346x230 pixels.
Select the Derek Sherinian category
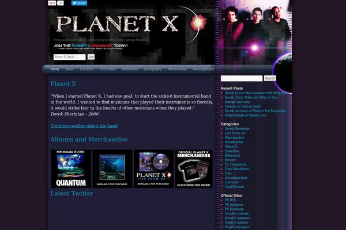237,129
